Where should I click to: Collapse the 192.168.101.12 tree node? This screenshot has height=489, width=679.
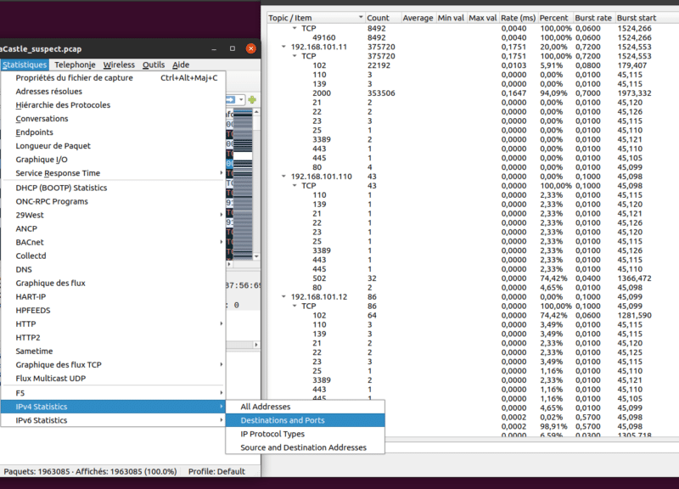(284, 296)
